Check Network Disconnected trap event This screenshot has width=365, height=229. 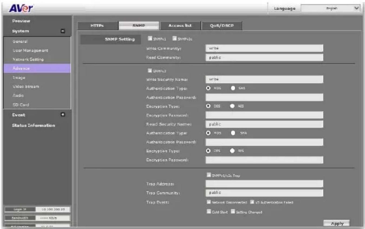(x=208, y=202)
